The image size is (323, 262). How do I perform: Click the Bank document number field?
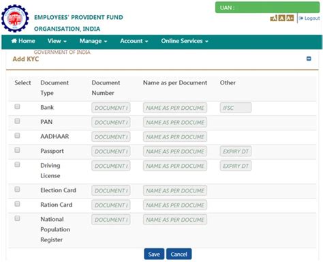pyautogui.click(x=111, y=108)
